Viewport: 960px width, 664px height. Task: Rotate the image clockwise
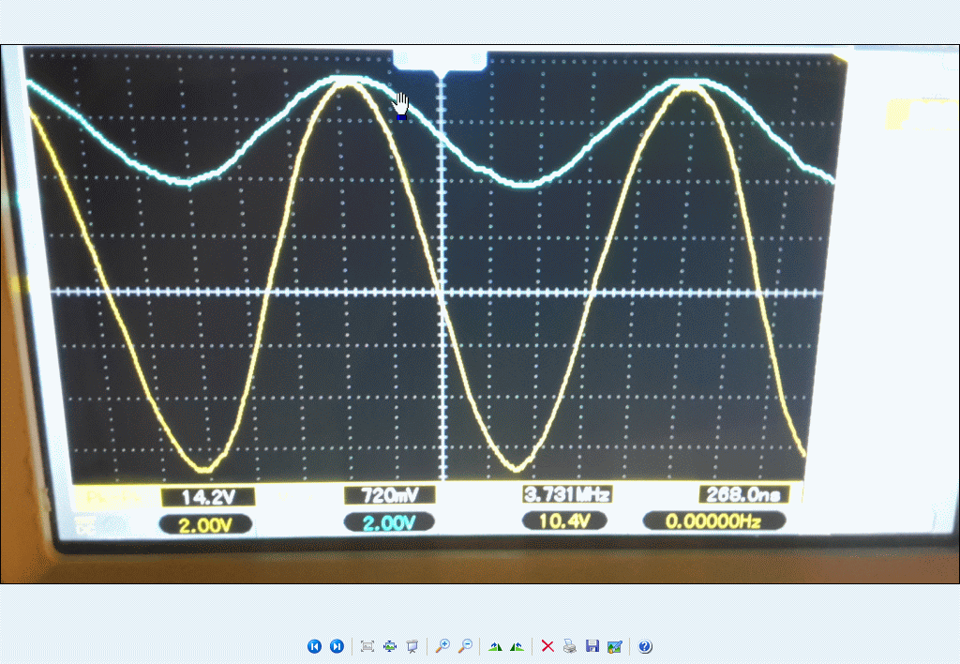495,646
